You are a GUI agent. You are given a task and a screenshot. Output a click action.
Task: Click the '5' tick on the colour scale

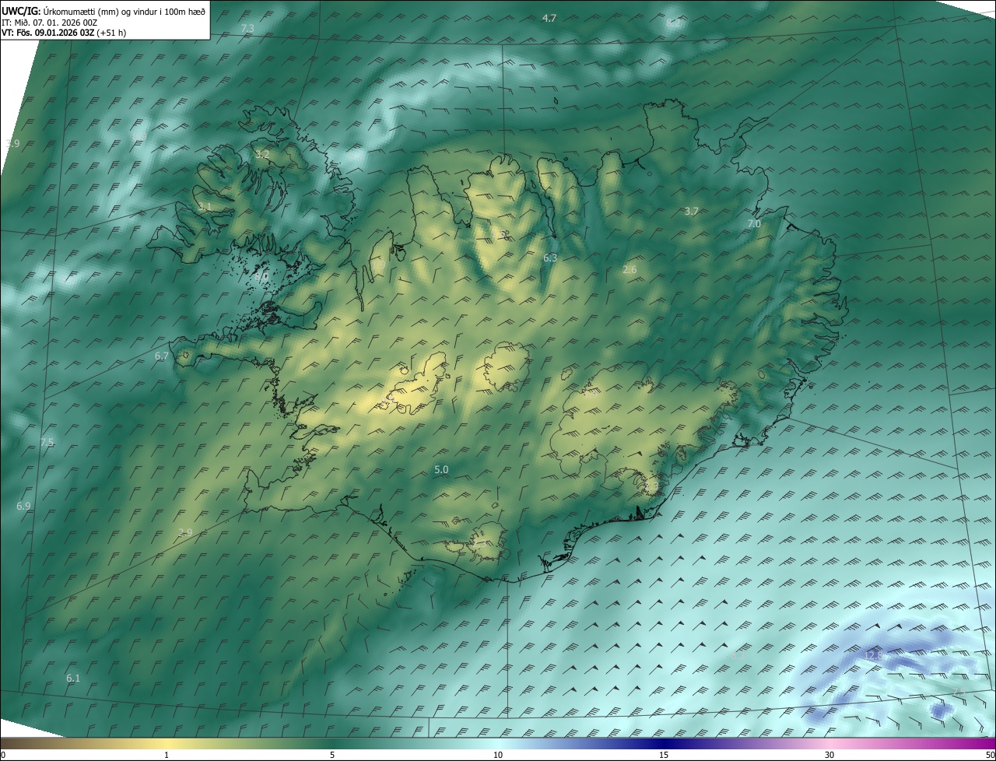tap(332, 756)
